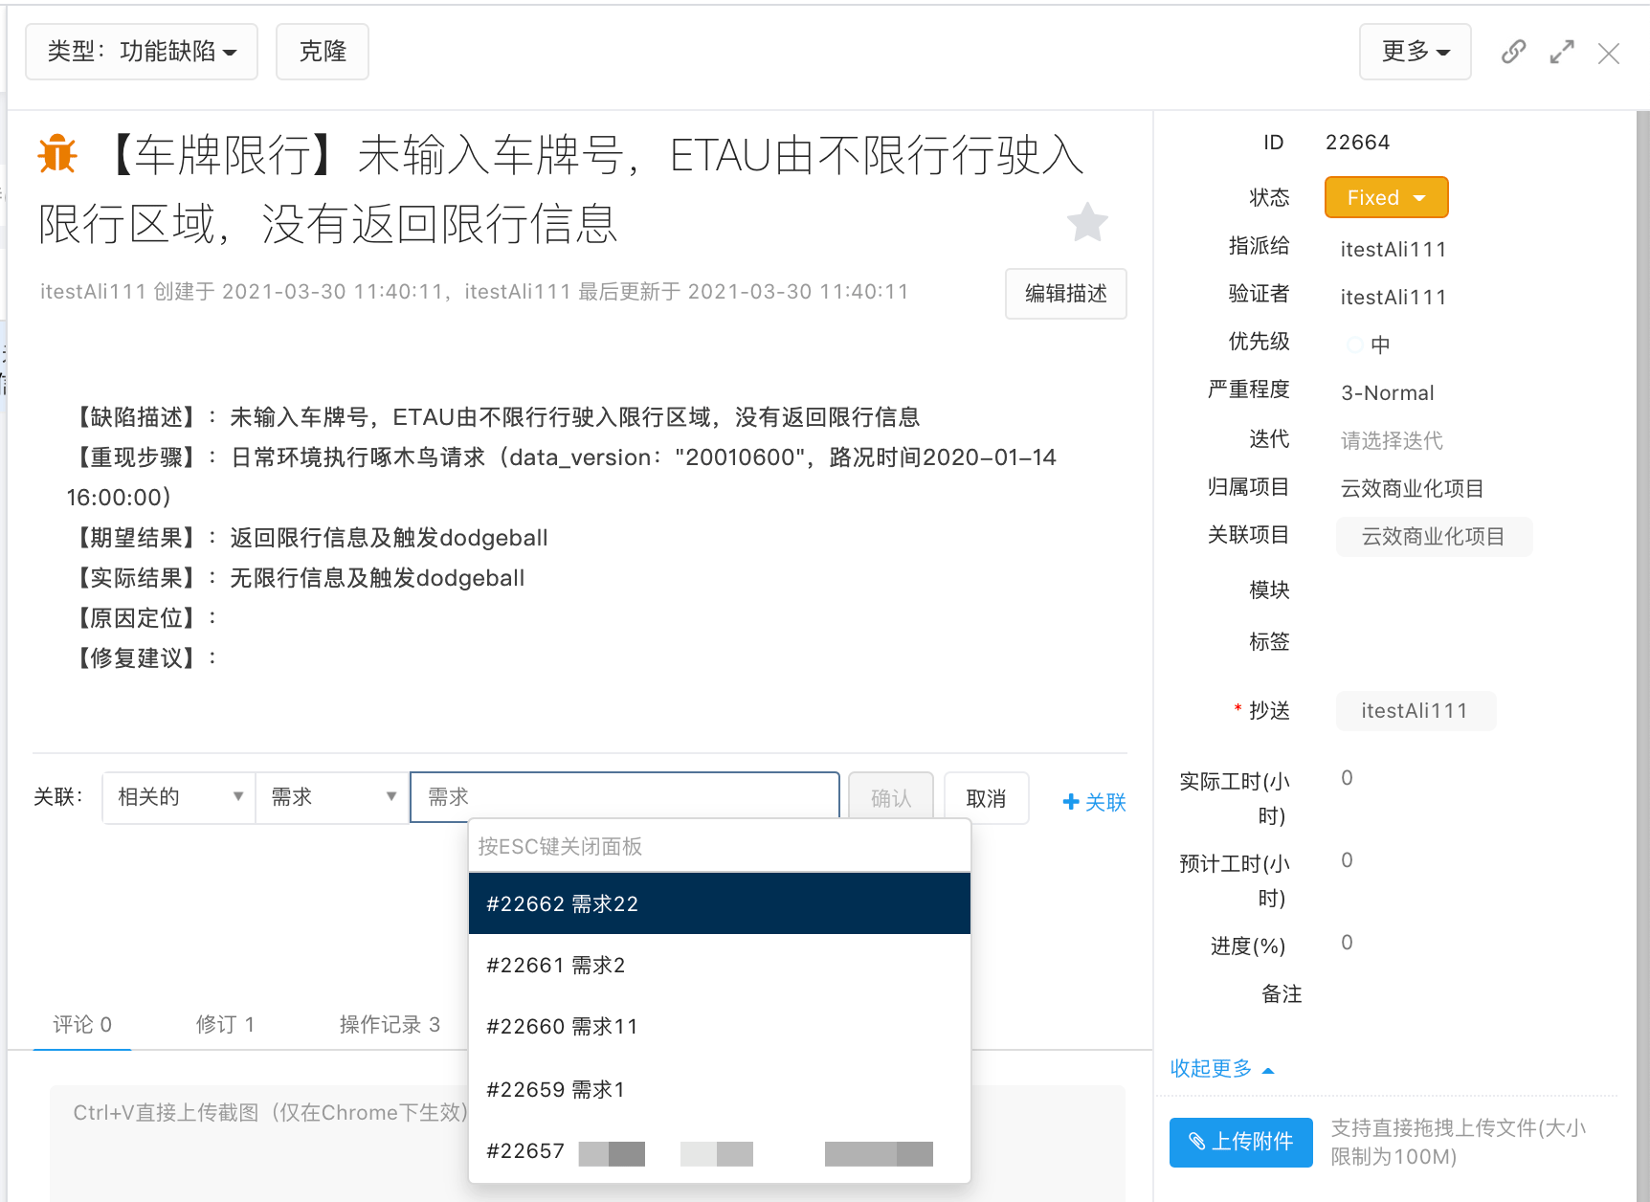Viewport: 1650px width, 1202px height.
Task: Click the orange bug icon
Action: click(x=57, y=153)
